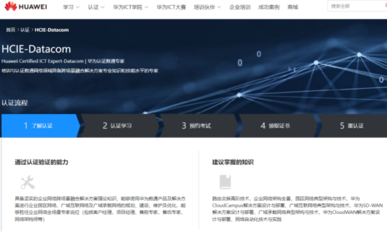
Task: Open 企业培训 in the navigation bar
Action: pos(240,7)
